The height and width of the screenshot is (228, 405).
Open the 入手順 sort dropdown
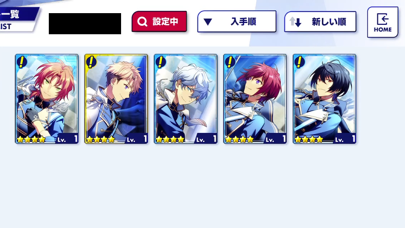237,22
